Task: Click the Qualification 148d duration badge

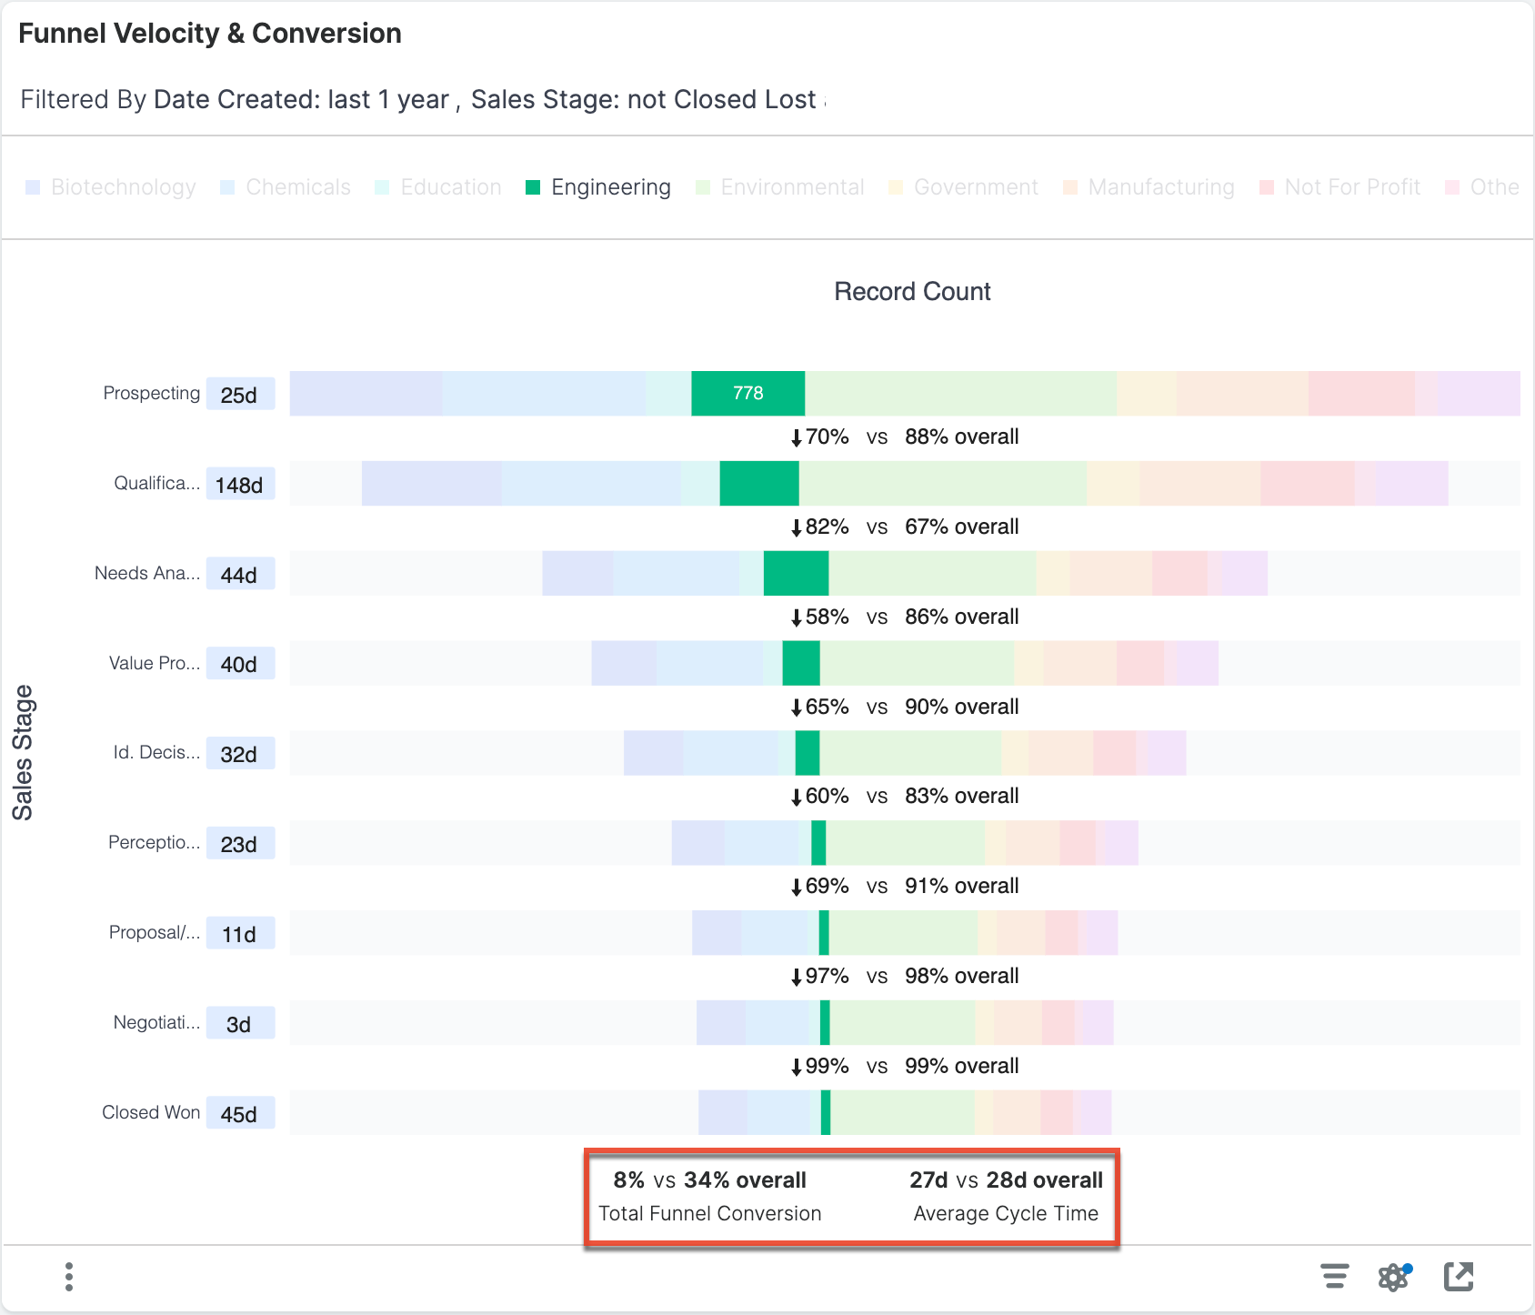Action: coord(240,485)
